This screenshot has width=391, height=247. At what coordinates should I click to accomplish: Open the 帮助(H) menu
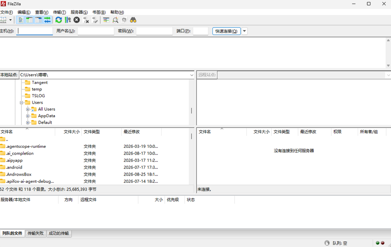(117, 12)
